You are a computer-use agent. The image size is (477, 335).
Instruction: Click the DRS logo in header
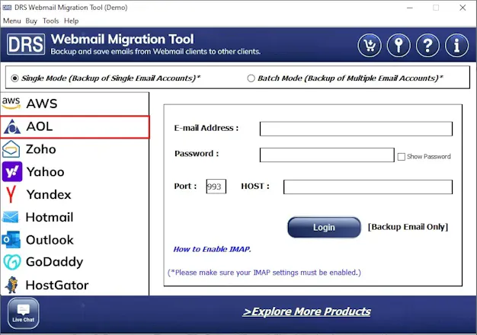click(x=26, y=44)
